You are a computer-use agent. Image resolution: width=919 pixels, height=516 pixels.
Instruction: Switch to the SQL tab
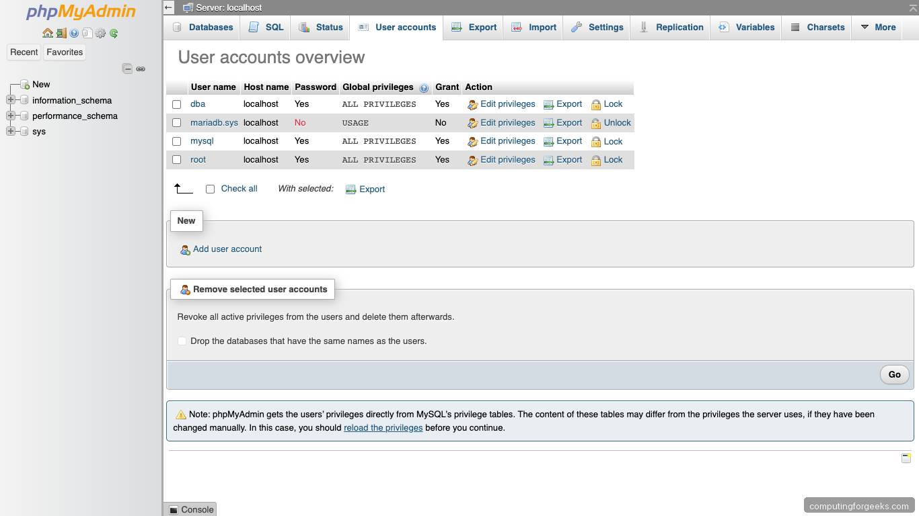271,27
